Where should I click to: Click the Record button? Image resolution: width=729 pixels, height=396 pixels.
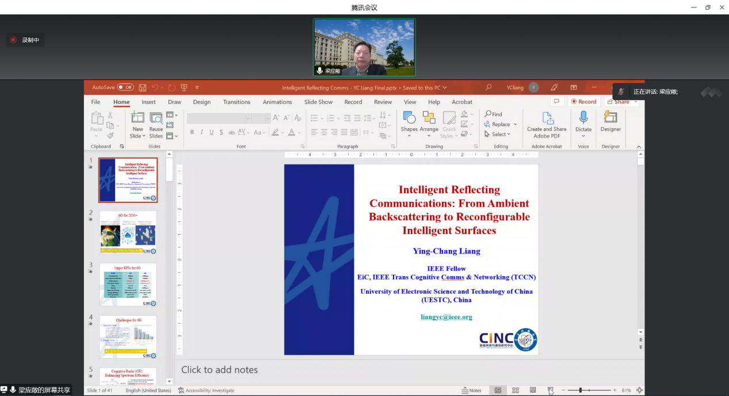pos(583,102)
